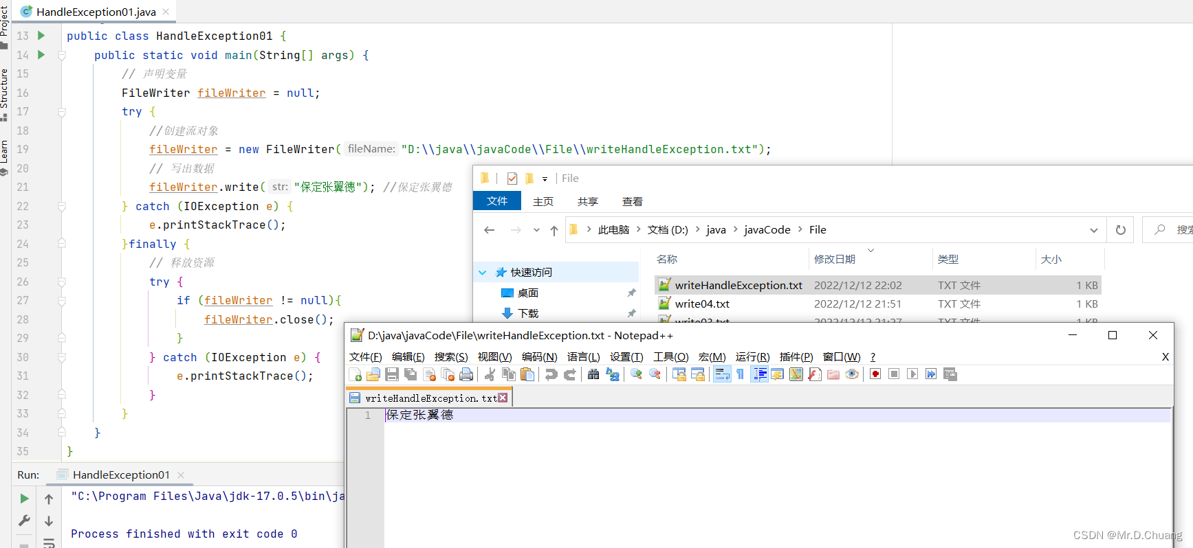Run main with gutter arrow on line 14

(x=41, y=54)
